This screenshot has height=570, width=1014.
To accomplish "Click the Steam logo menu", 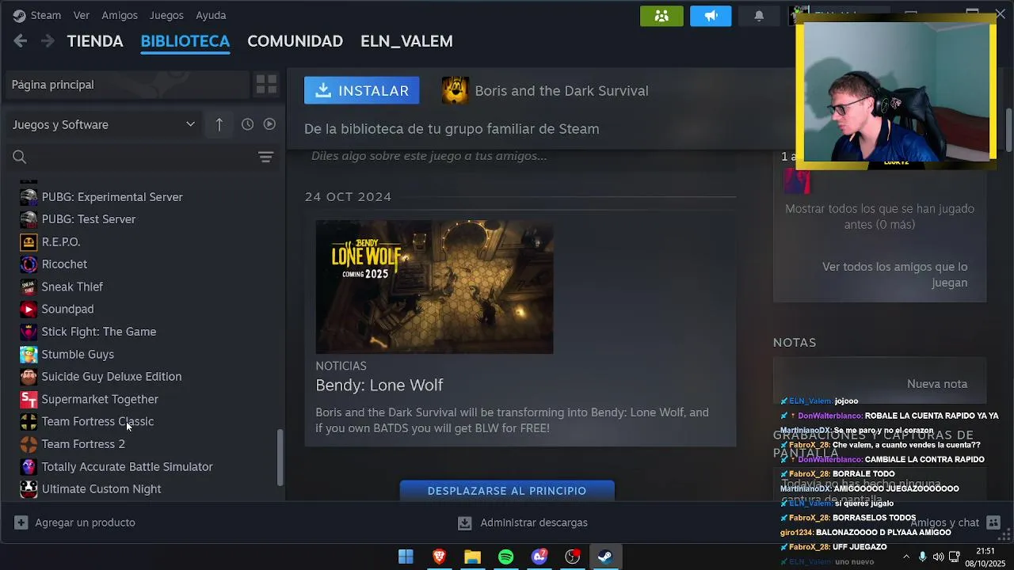I will (36, 15).
